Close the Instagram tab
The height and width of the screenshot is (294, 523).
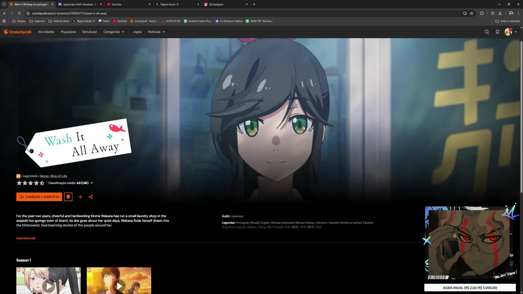(x=247, y=4)
